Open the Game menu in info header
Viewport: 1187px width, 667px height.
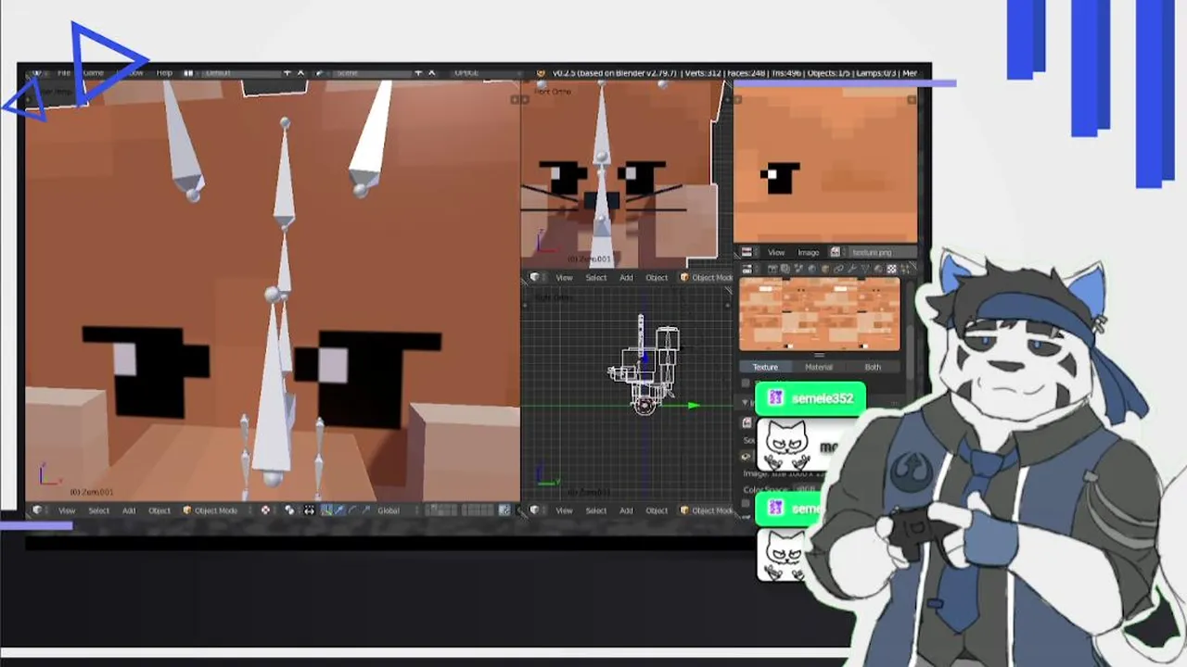94,72
